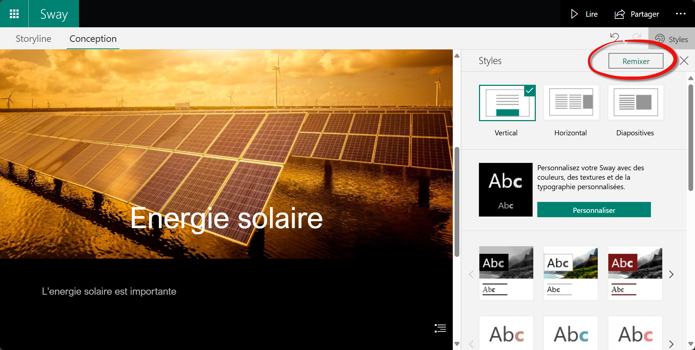This screenshot has width=695, height=350.
Task: Click the Remixer button
Action: click(636, 61)
